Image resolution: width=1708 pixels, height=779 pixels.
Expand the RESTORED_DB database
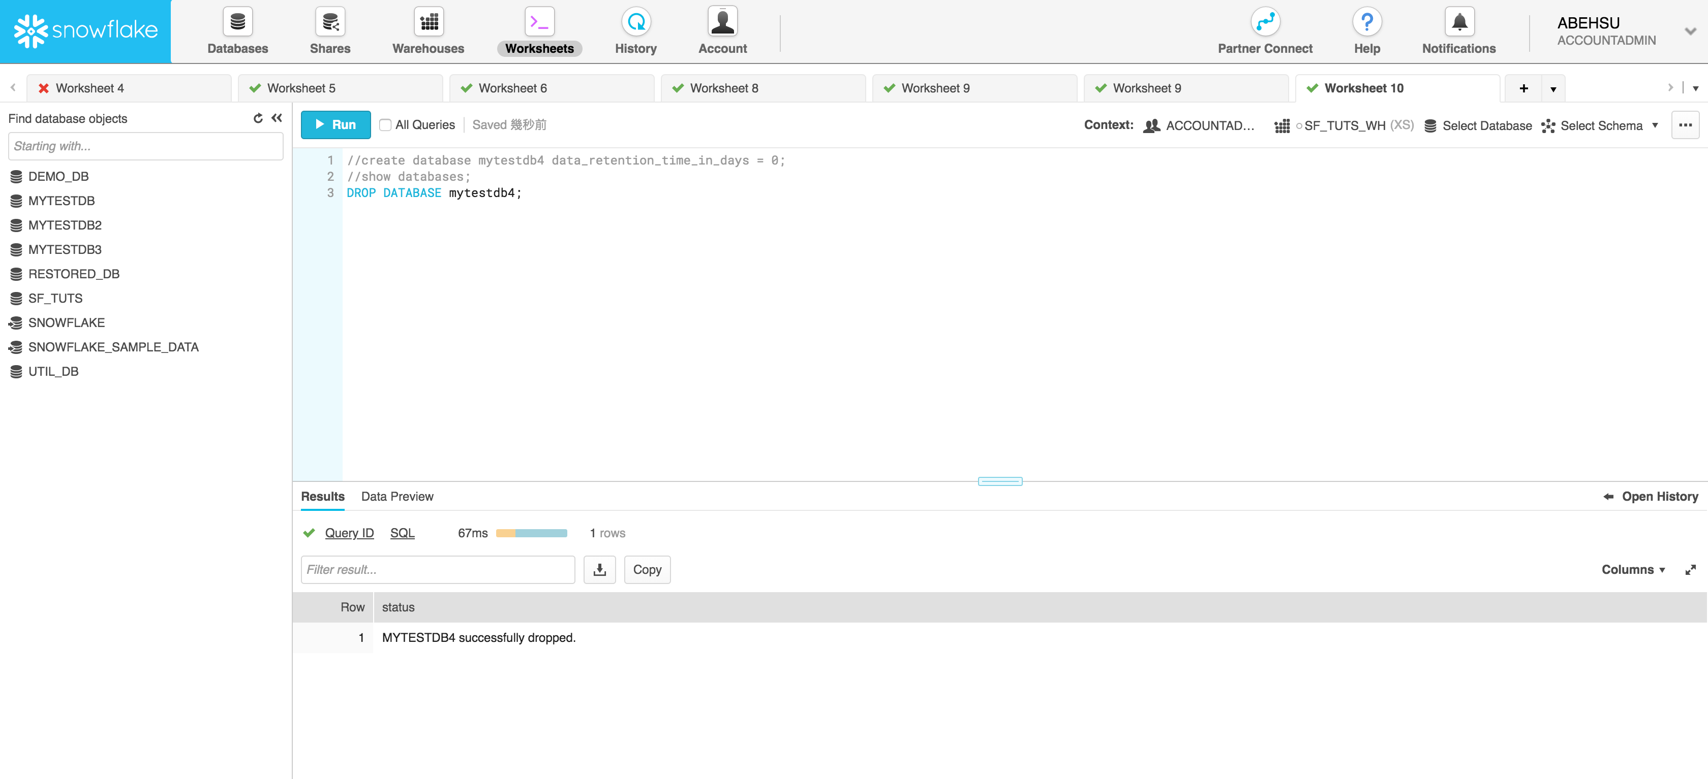74,274
